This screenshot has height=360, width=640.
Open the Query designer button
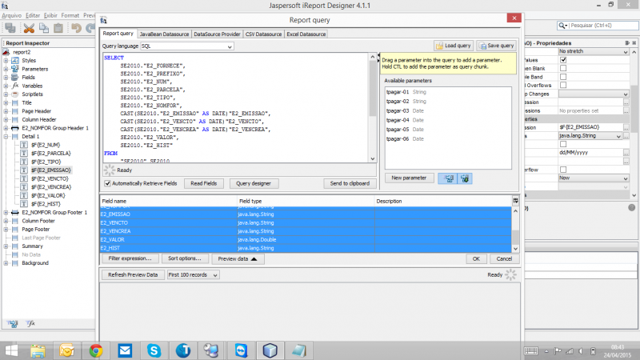[x=254, y=184]
